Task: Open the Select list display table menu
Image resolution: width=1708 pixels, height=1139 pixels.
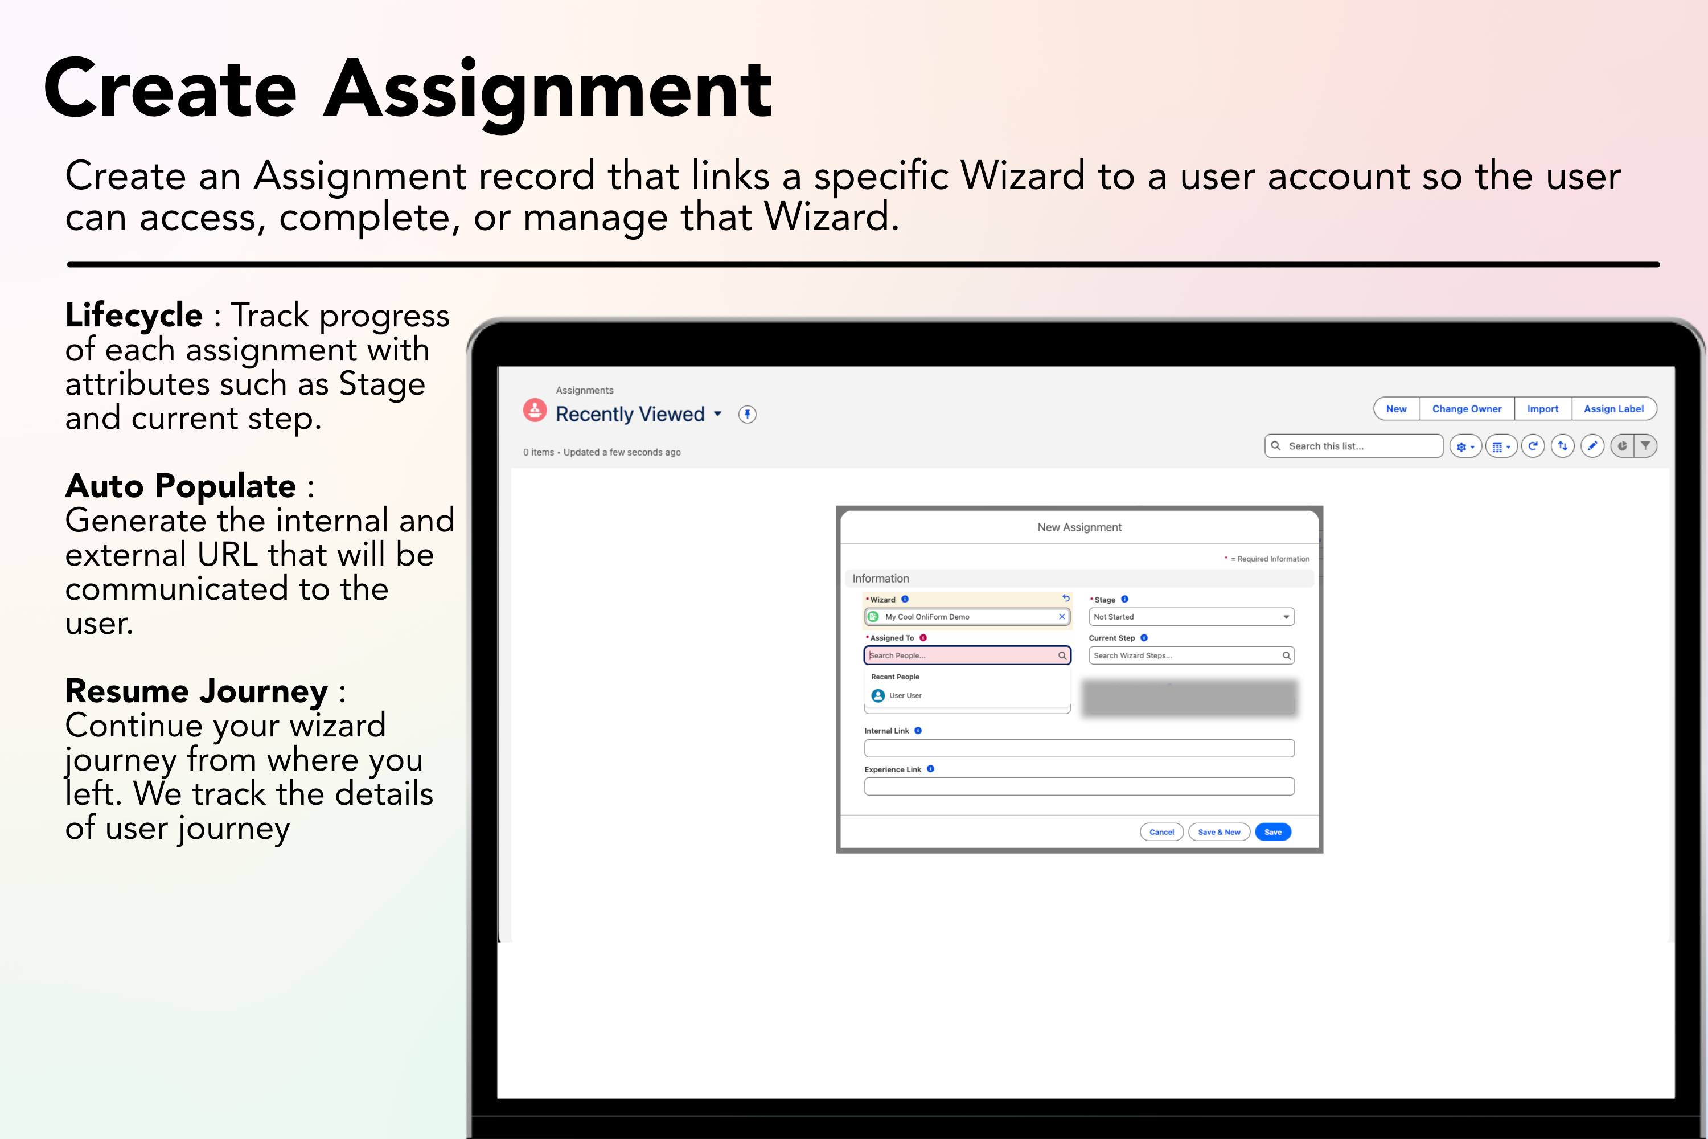Action: (x=1501, y=446)
